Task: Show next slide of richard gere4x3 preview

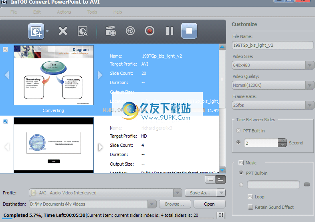Action: point(100,147)
